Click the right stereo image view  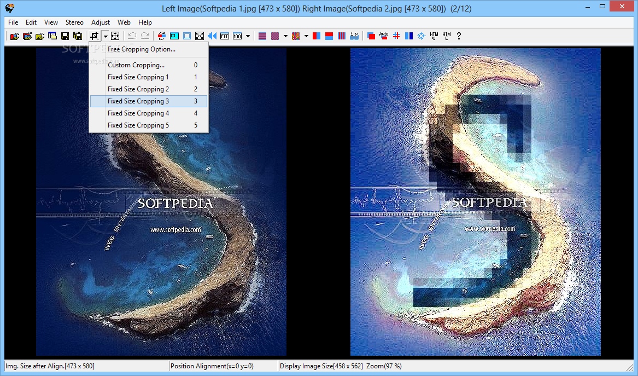475,202
